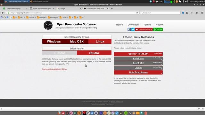The width and height of the screenshot is (205, 115).
Task: Open Source code available on GitHub link
Action: pyautogui.click(x=54, y=69)
